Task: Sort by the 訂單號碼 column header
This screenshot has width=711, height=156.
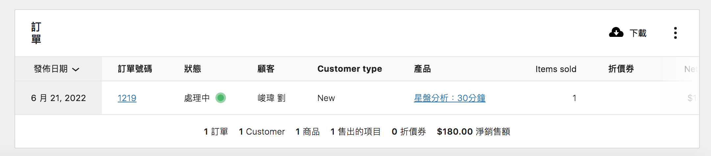Action: pyautogui.click(x=135, y=69)
